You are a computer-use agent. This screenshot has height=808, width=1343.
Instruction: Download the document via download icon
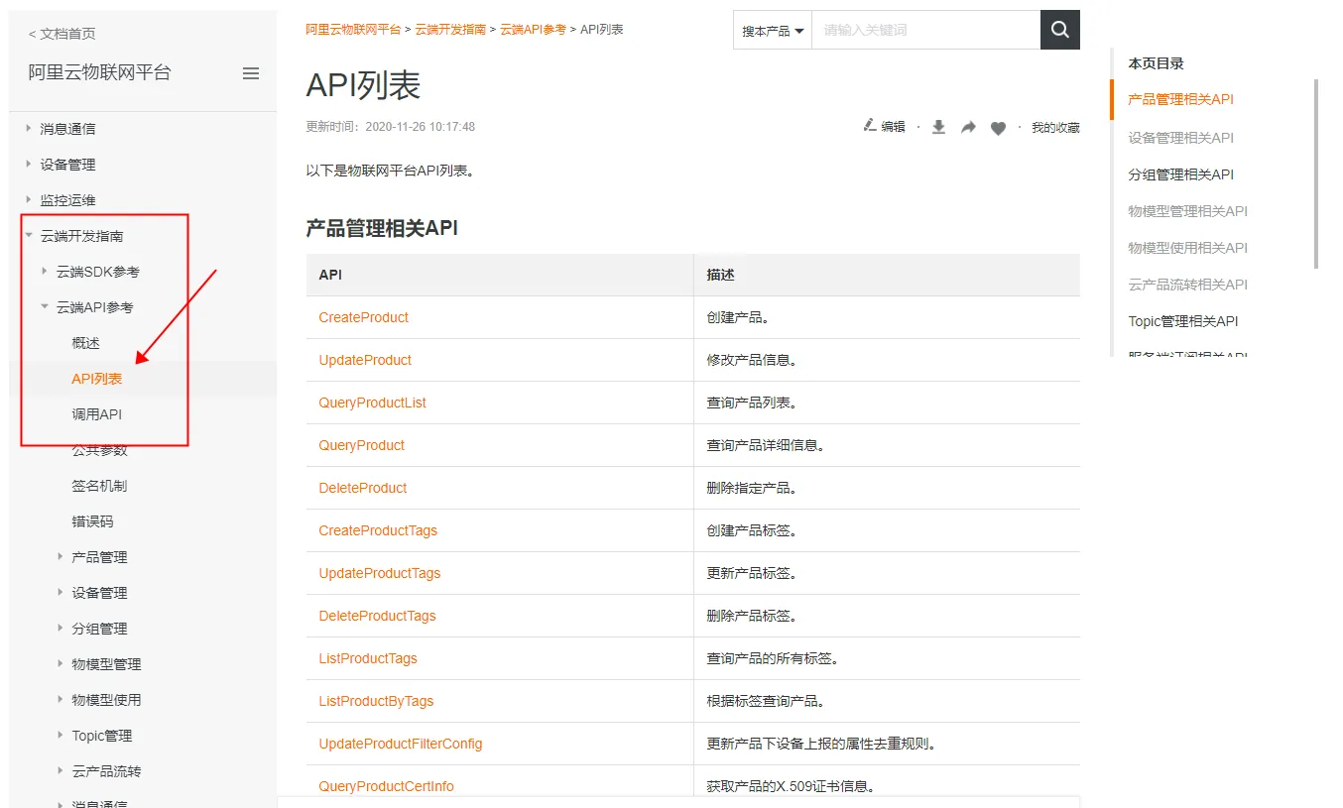pos(938,127)
